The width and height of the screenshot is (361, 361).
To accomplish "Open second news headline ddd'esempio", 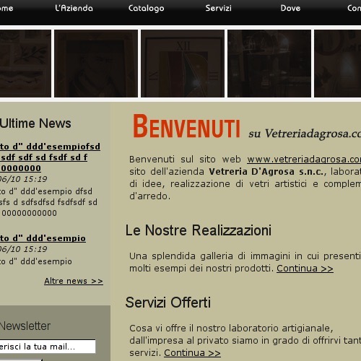I will (43, 238).
